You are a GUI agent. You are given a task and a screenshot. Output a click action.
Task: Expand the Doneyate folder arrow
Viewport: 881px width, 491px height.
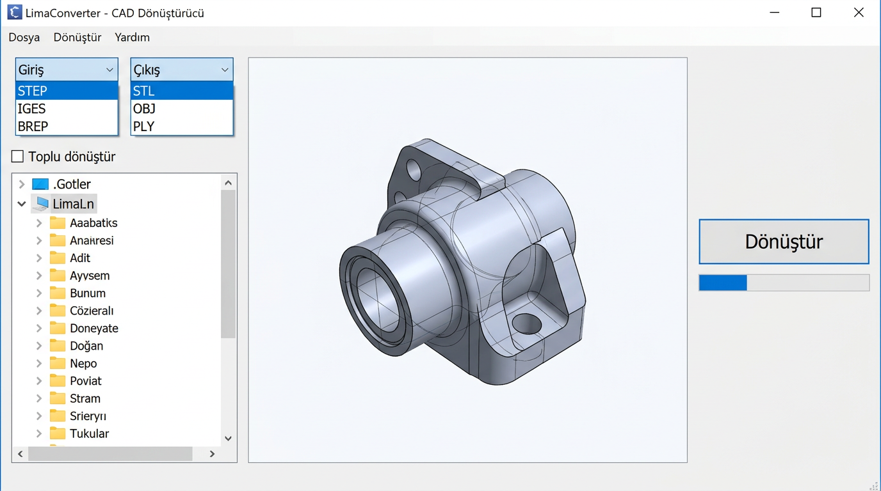point(39,329)
